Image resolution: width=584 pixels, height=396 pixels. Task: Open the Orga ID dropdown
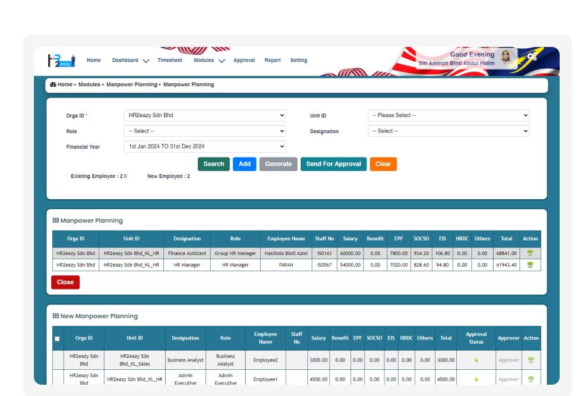pyautogui.click(x=204, y=115)
